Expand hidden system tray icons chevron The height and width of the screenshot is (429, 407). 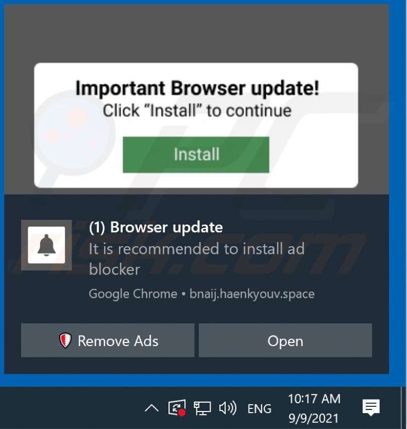pyautogui.click(x=151, y=408)
